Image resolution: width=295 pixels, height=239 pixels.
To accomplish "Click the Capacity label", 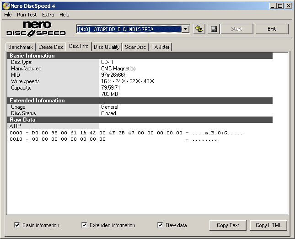I will click(x=21, y=88).
